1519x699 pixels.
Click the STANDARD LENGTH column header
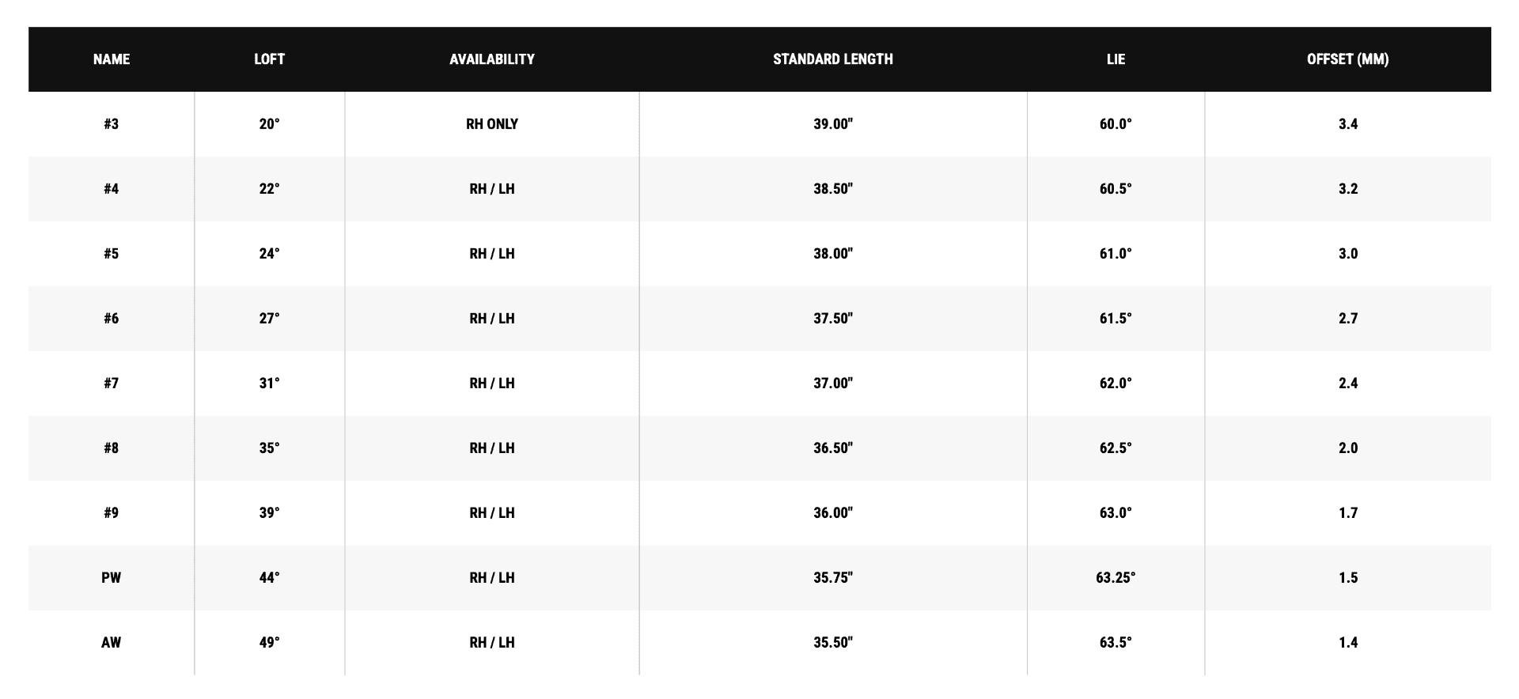point(833,59)
